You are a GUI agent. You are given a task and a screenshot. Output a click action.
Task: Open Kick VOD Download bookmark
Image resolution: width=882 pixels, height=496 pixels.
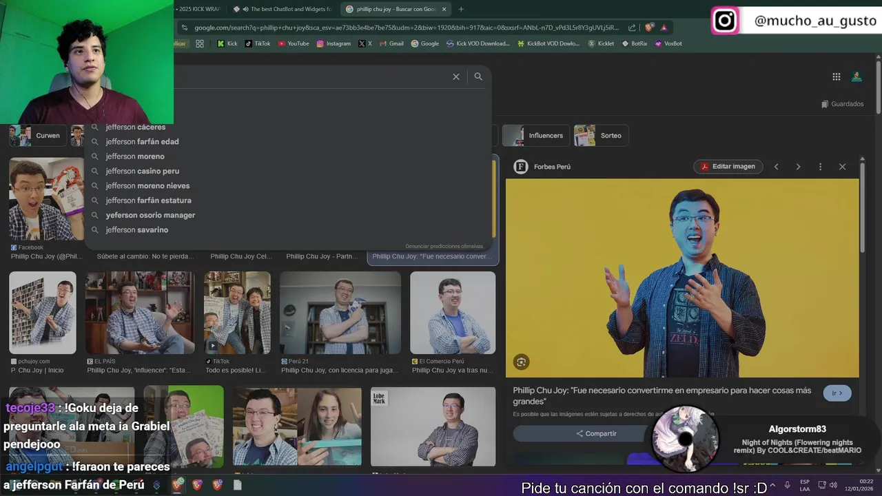(x=478, y=43)
